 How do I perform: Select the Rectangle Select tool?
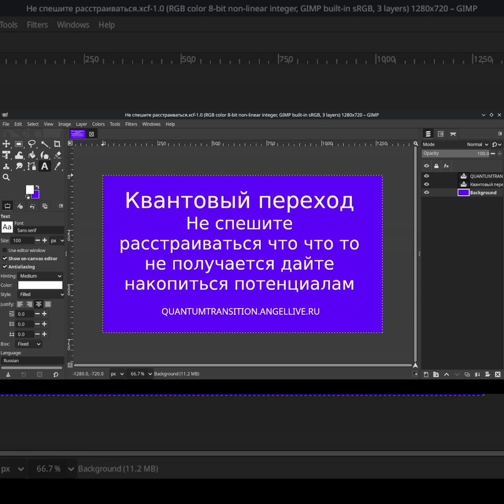point(19,144)
